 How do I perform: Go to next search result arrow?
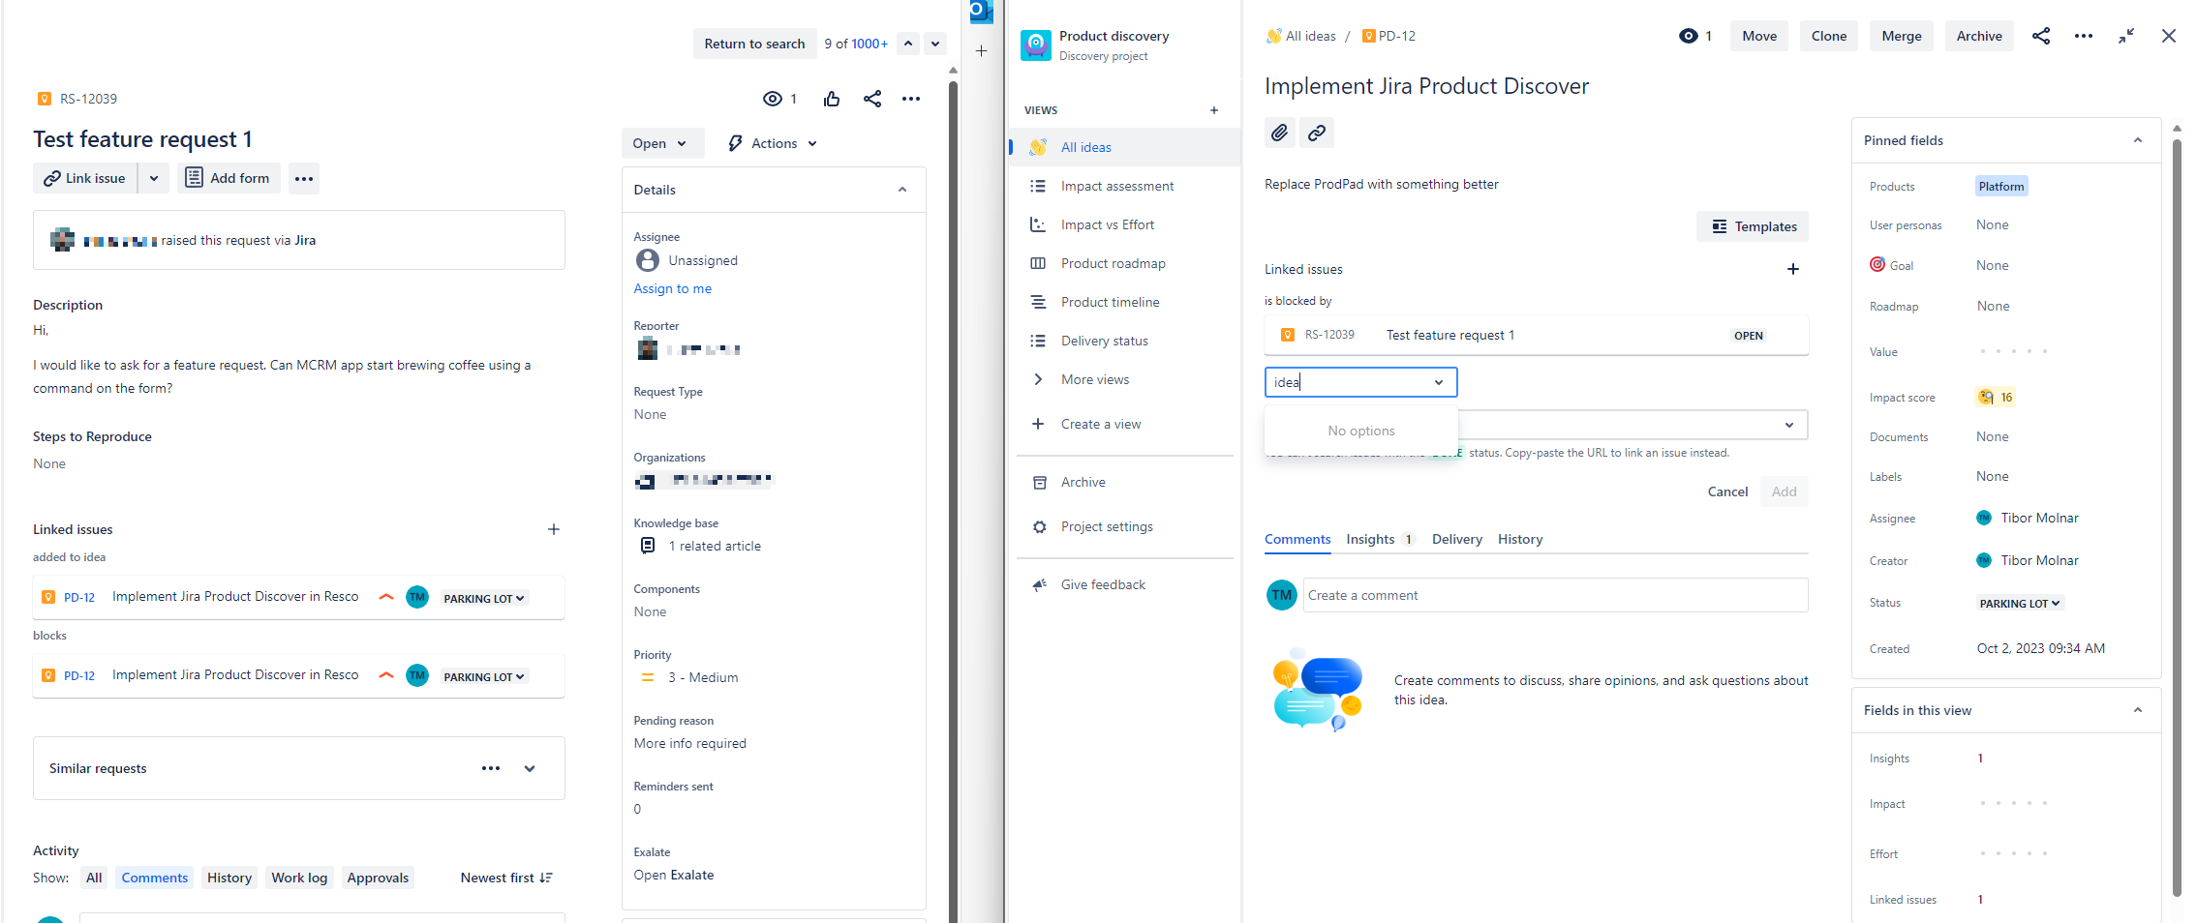click(x=935, y=44)
